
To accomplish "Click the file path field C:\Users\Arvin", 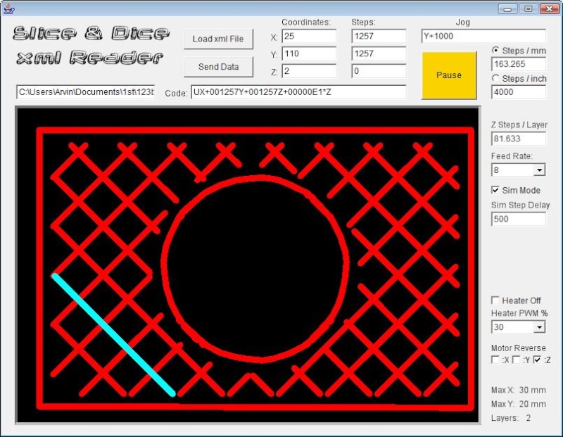I will click(x=86, y=92).
